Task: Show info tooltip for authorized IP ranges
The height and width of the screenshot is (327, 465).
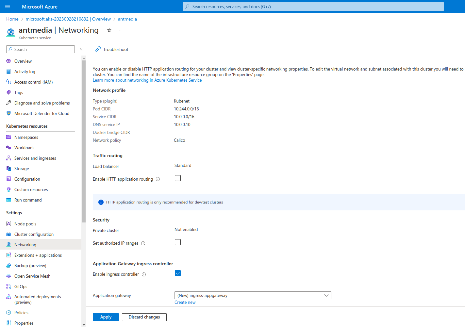Action: (x=143, y=243)
